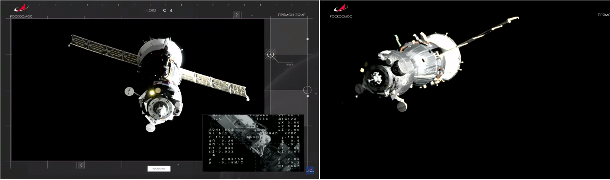Screen dimensions: 610x180
Task: Click the docking probe on left frame Soyuz
Action: [162, 108]
